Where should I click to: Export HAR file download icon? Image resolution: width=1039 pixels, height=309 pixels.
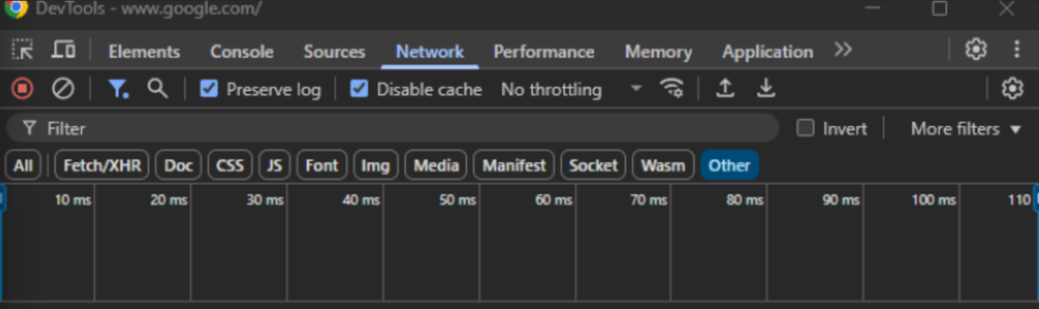tap(766, 89)
